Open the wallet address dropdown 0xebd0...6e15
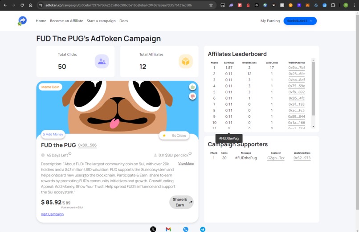Viewport: 359px width, 232px height. [x=300, y=21]
